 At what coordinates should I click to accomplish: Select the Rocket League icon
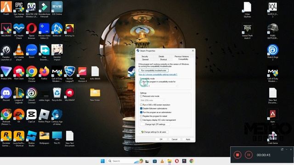coord(69,74)
